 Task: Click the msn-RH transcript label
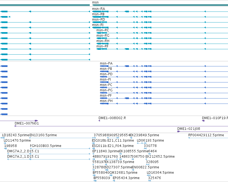(x=103, y=41)
